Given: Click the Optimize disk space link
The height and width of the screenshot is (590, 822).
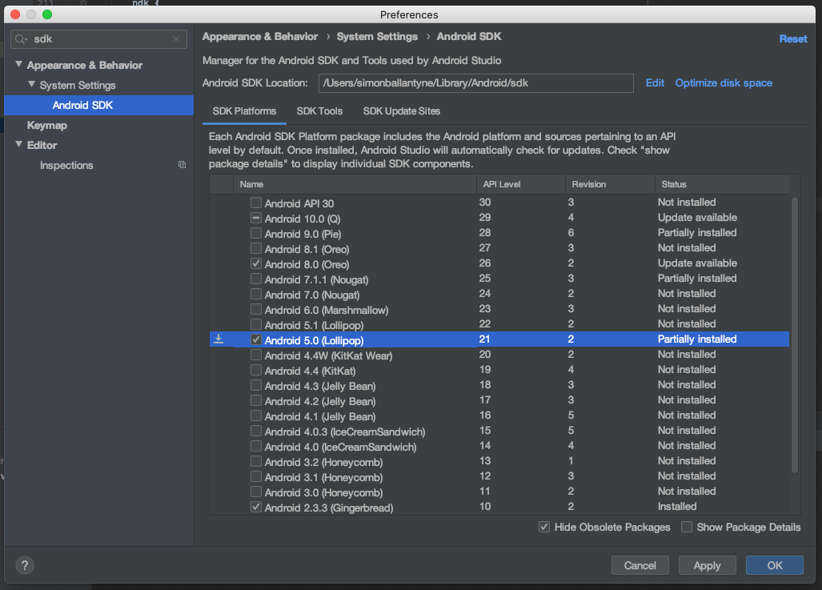Looking at the screenshot, I should pos(724,83).
